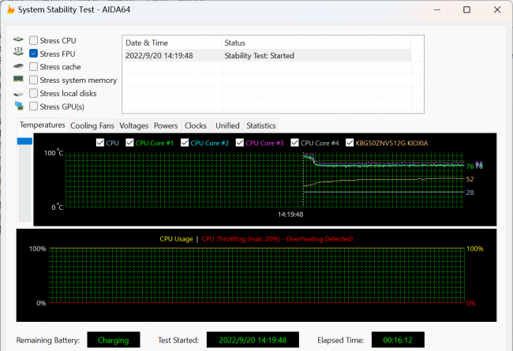Click the CPU chip icon beside Stress CPU
The width and height of the screenshot is (513, 351).
18,39
